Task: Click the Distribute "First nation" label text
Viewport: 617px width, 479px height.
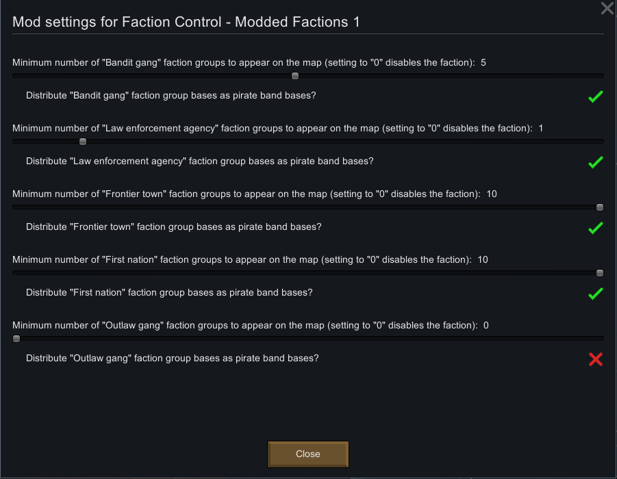Action: [169, 293]
